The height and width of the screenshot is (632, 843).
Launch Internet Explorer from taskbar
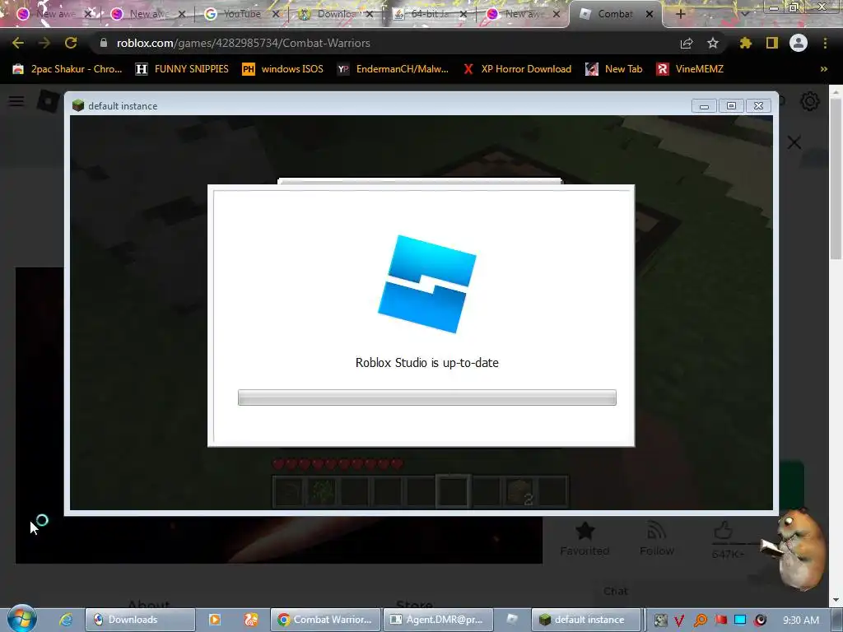coord(66,620)
